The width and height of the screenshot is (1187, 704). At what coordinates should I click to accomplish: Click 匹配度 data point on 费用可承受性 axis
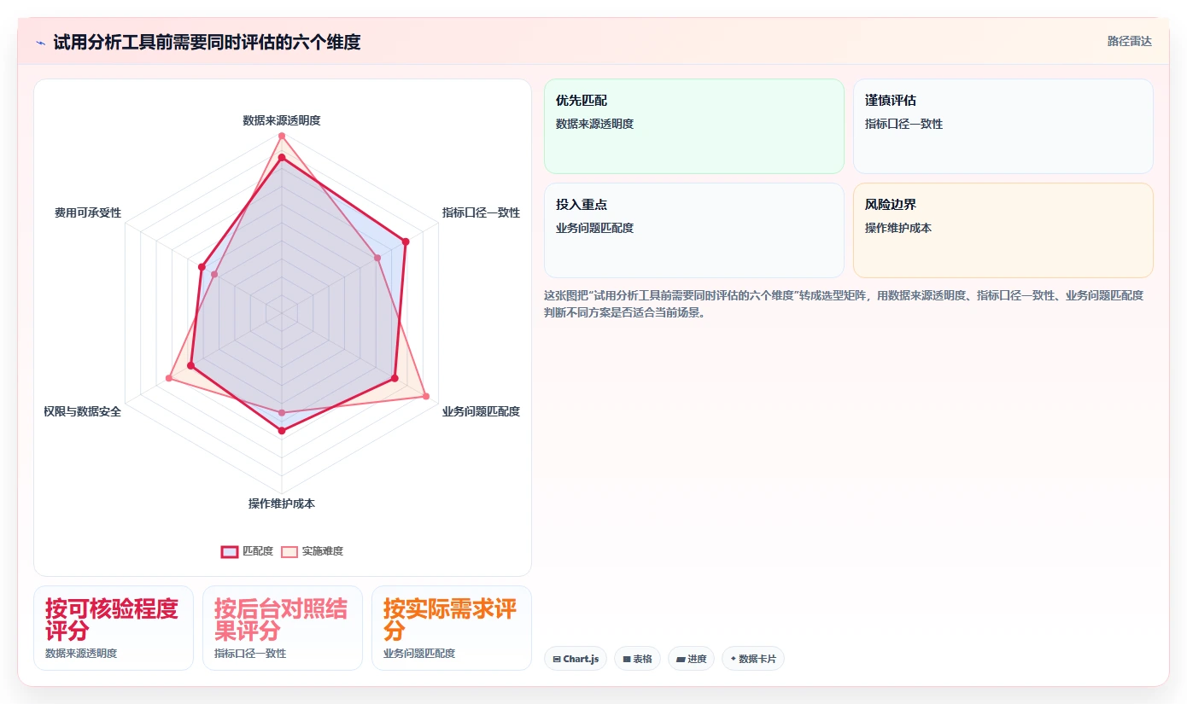pos(202,267)
